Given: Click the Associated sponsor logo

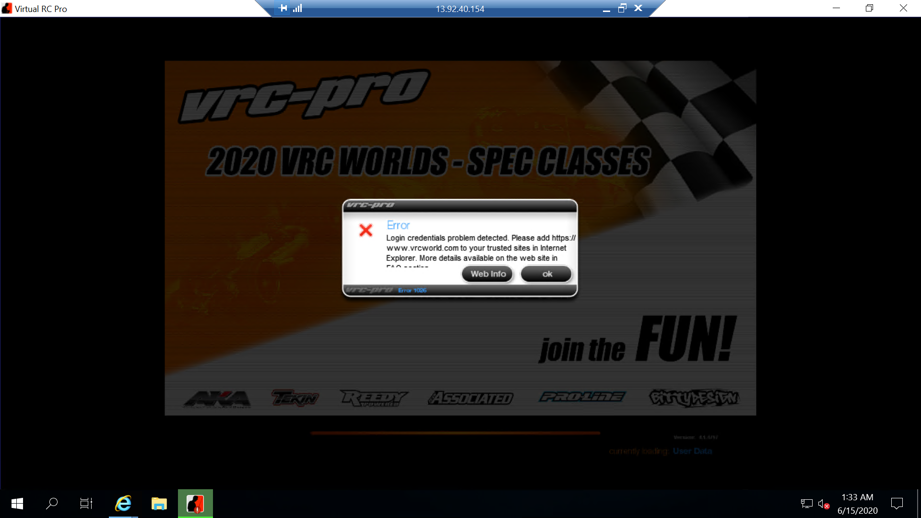Looking at the screenshot, I should pyautogui.click(x=471, y=398).
